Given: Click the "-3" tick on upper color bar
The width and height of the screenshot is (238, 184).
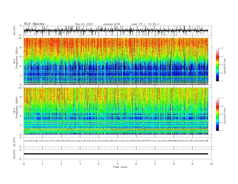Looking at the screenshot, I should [x=222, y=48].
